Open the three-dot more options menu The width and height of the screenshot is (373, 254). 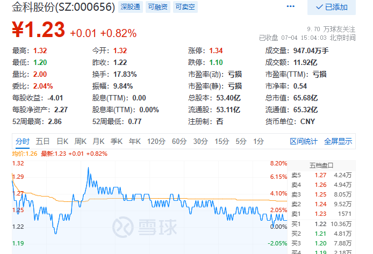tap(290, 6)
